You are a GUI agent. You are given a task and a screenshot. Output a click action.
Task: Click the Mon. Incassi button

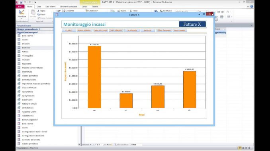180,31
